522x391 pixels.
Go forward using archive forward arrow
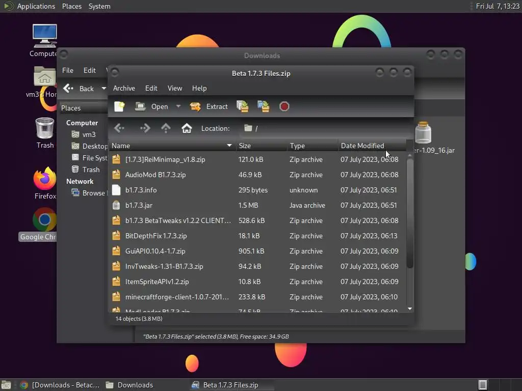pos(145,128)
